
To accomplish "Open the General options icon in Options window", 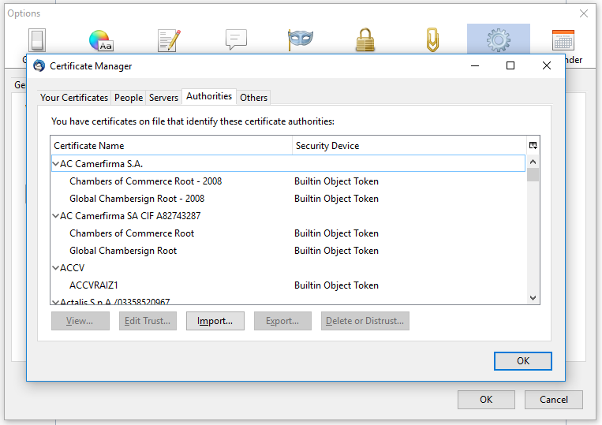I will 37,40.
